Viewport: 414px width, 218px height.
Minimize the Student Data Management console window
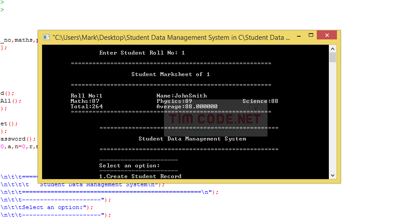298,36
